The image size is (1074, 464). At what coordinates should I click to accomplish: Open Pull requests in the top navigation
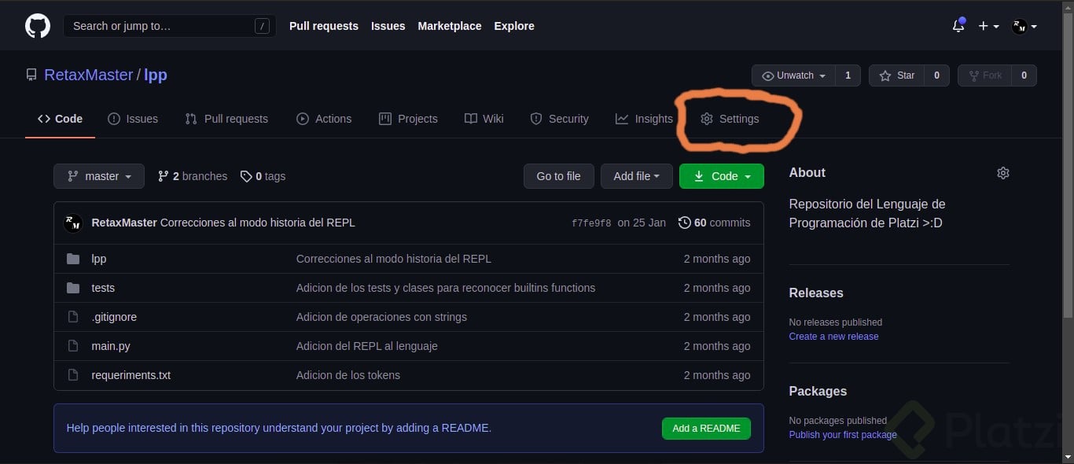click(x=324, y=26)
